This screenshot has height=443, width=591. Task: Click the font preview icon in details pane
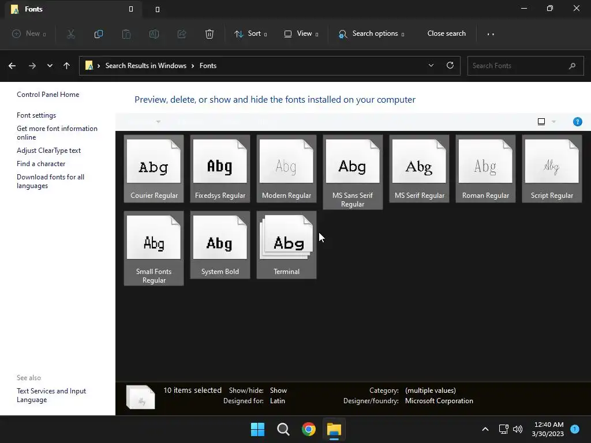(x=141, y=397)
